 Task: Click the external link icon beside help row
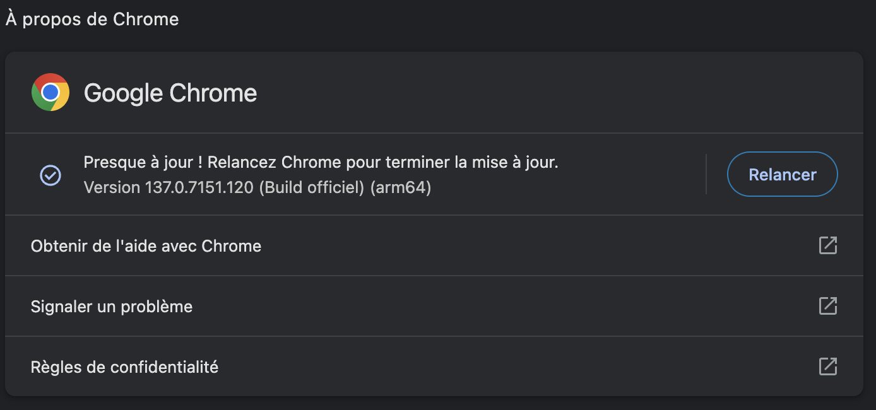(x=829, y=245)
